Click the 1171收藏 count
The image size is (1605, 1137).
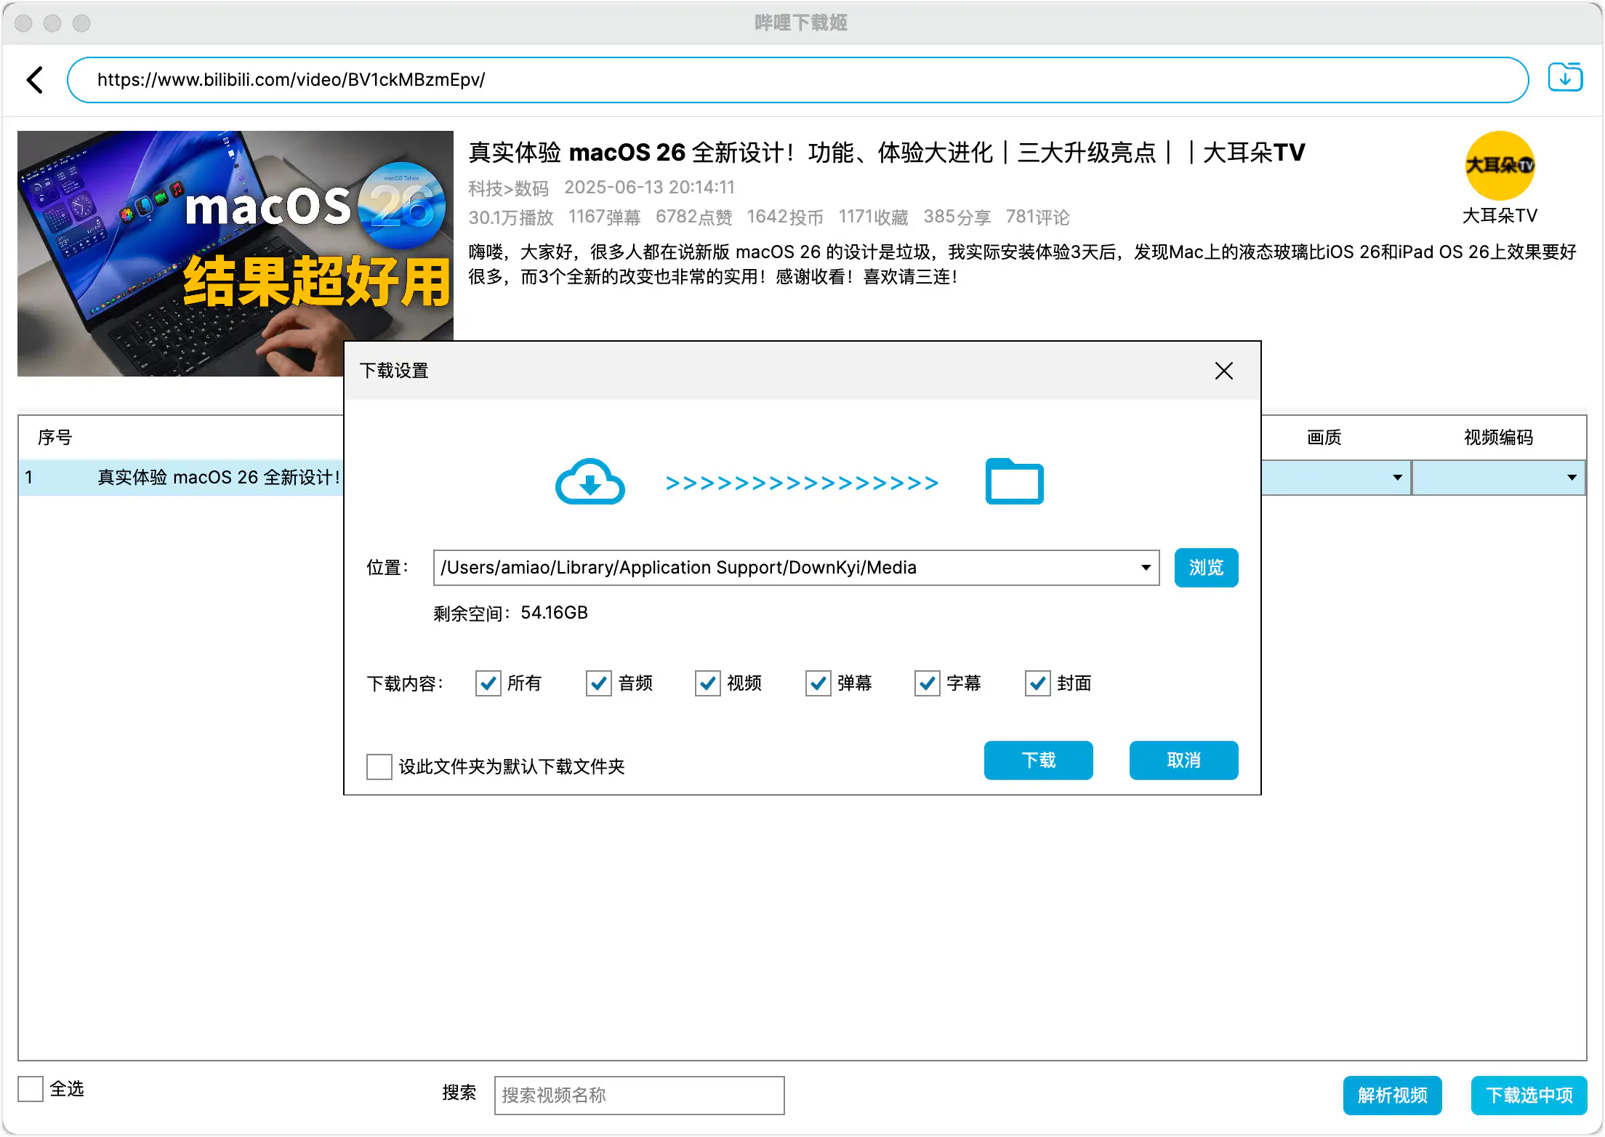[874, 217]
